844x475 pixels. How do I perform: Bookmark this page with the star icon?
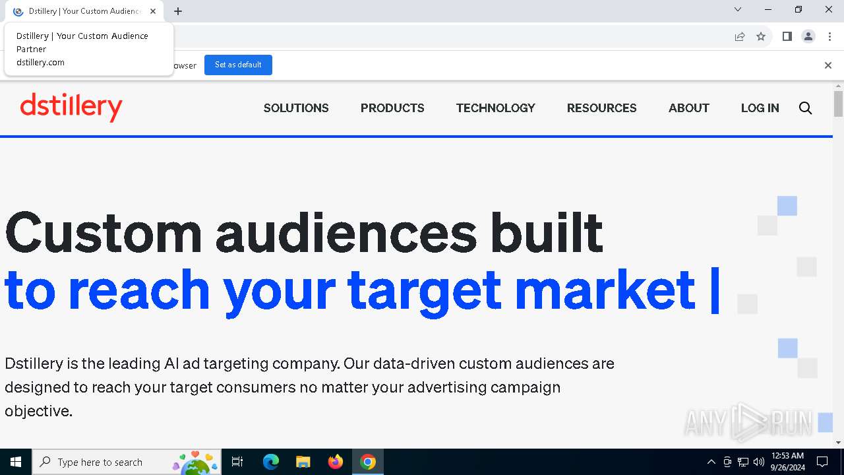pos(761,36)
